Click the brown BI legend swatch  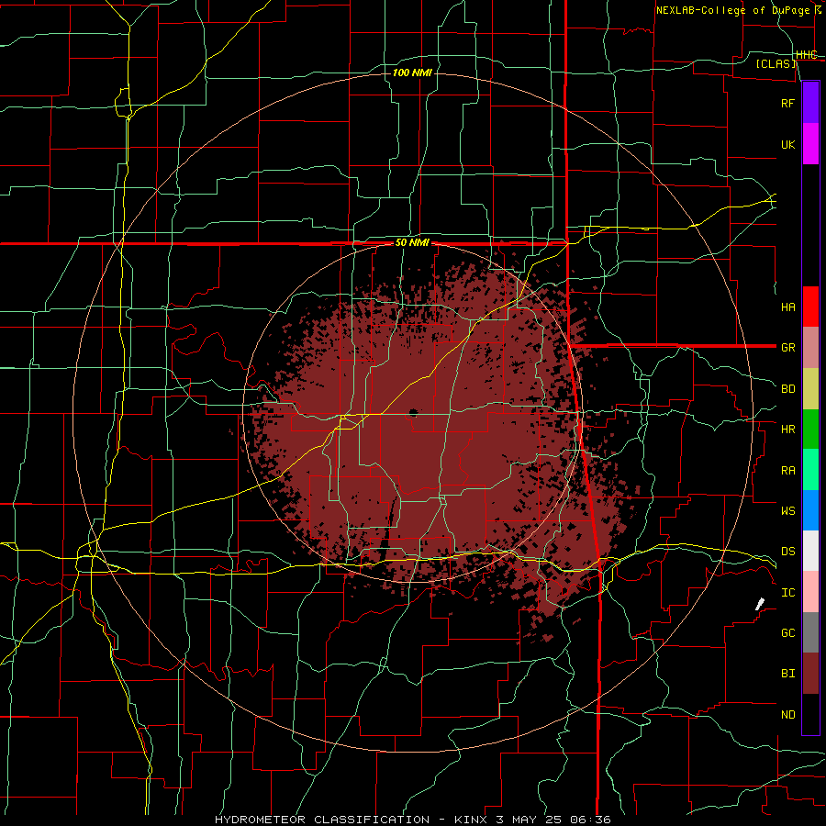click(x=810, y=674)
